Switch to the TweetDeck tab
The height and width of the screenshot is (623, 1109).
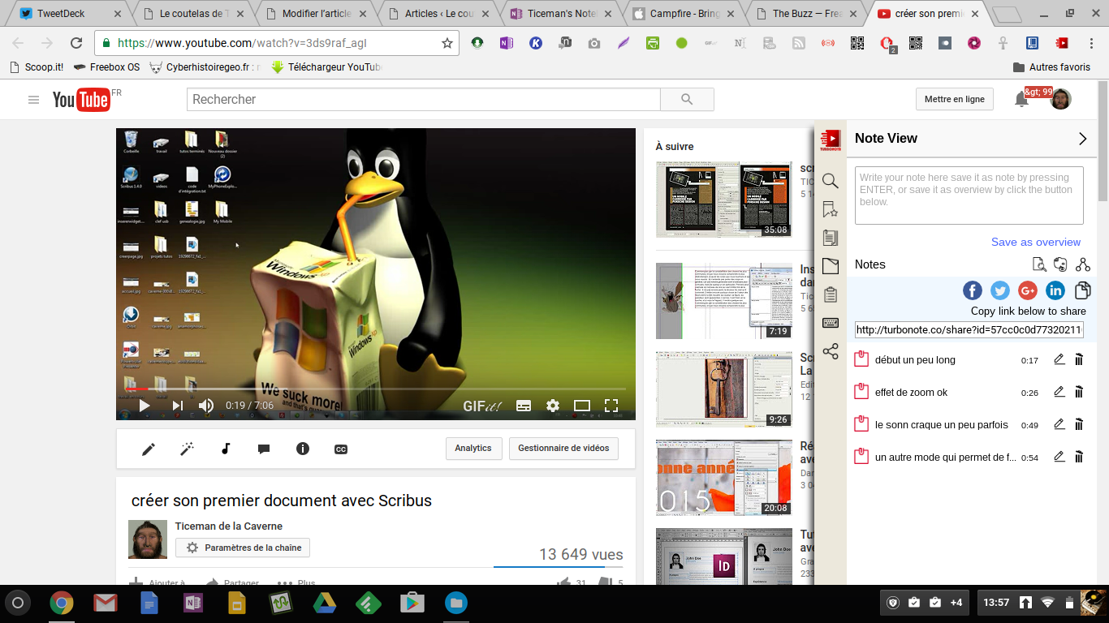[x=65, y=14]
